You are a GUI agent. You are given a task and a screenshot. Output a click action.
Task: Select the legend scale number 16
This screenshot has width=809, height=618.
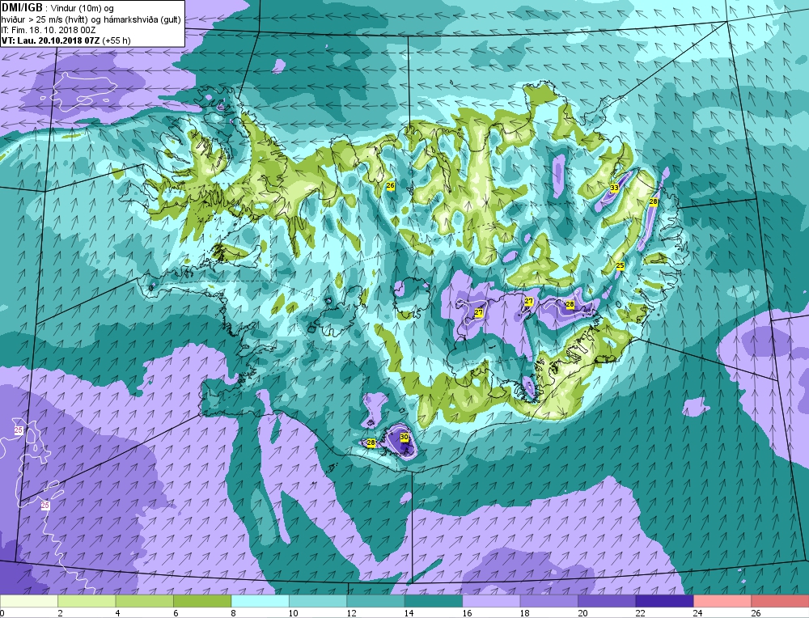tap(468, 613)
